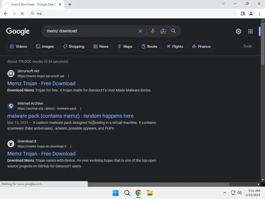Screen dimensions: 265x199
Task: Click the browser forward arrow
Action: click(x=14, y=13)
